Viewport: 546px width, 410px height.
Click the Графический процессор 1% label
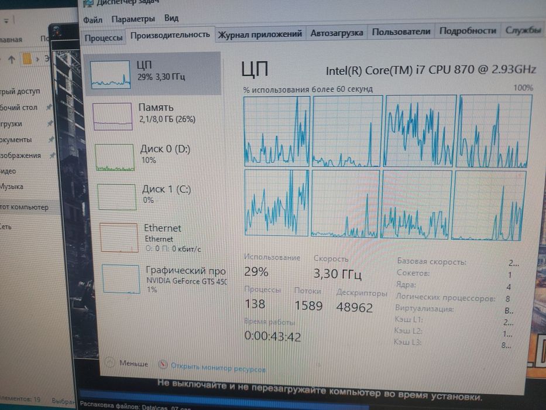(186, 279)
